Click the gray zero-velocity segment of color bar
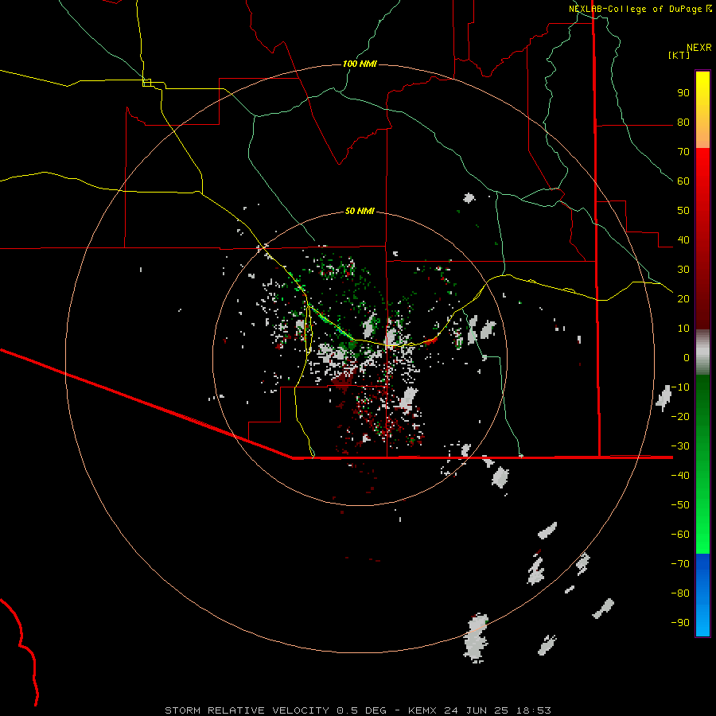Screen dimensions: 716x716 (702, 352)
